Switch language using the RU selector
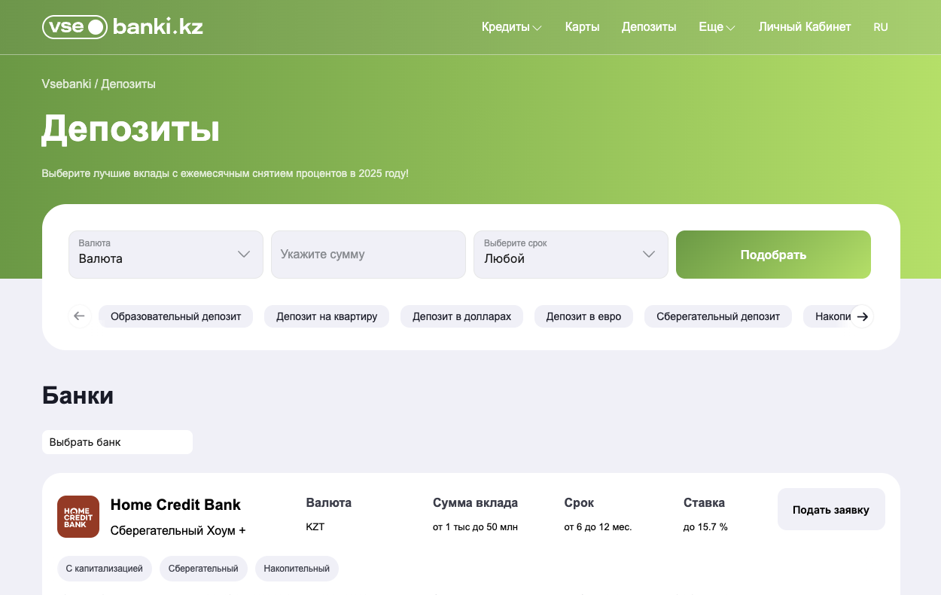 (x=880, y=27)
